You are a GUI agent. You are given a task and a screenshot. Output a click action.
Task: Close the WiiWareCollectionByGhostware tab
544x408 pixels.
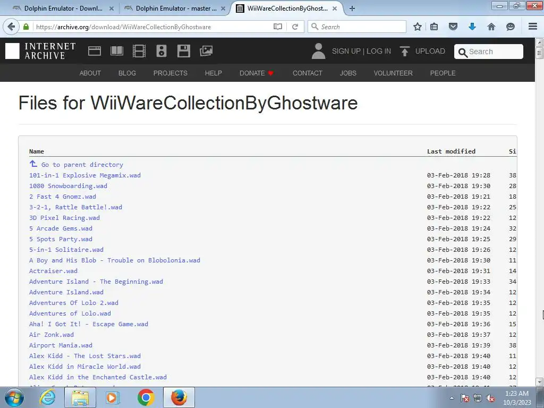(335, 8)
